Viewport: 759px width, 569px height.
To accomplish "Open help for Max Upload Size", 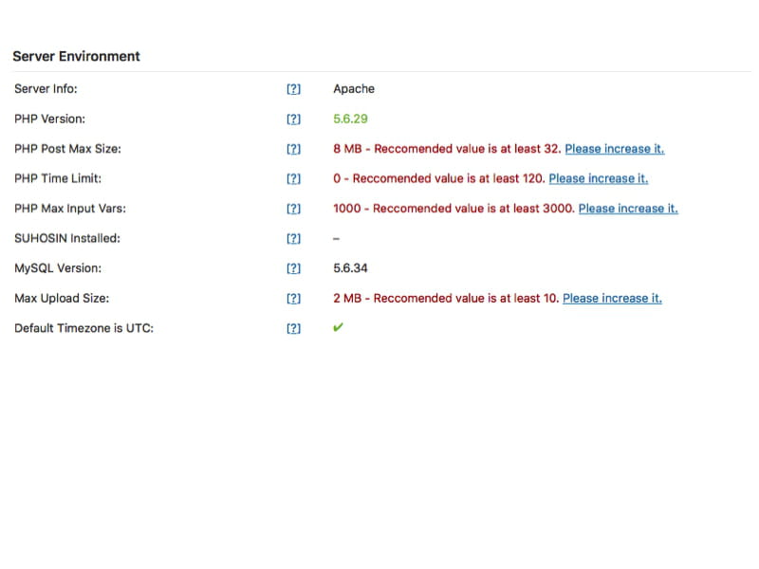I will tap(293, 299).
